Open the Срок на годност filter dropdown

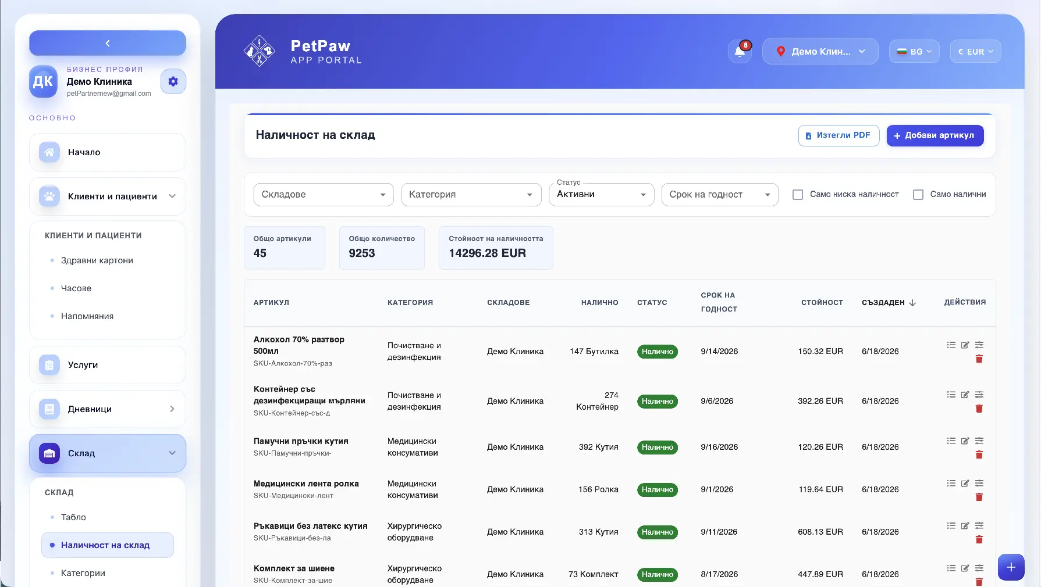pyautogui.click(x=720, y=195)
